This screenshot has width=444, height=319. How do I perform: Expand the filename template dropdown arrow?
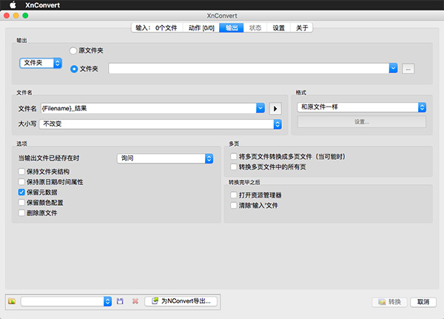(260, 108)
